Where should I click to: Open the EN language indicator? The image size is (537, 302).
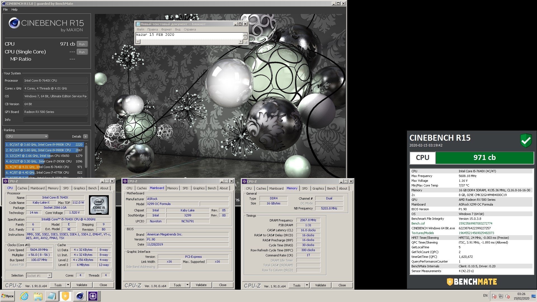(485, 296)
